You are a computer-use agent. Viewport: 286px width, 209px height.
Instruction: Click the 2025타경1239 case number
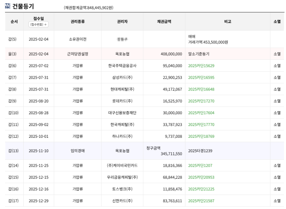click(x=200, y=151)
